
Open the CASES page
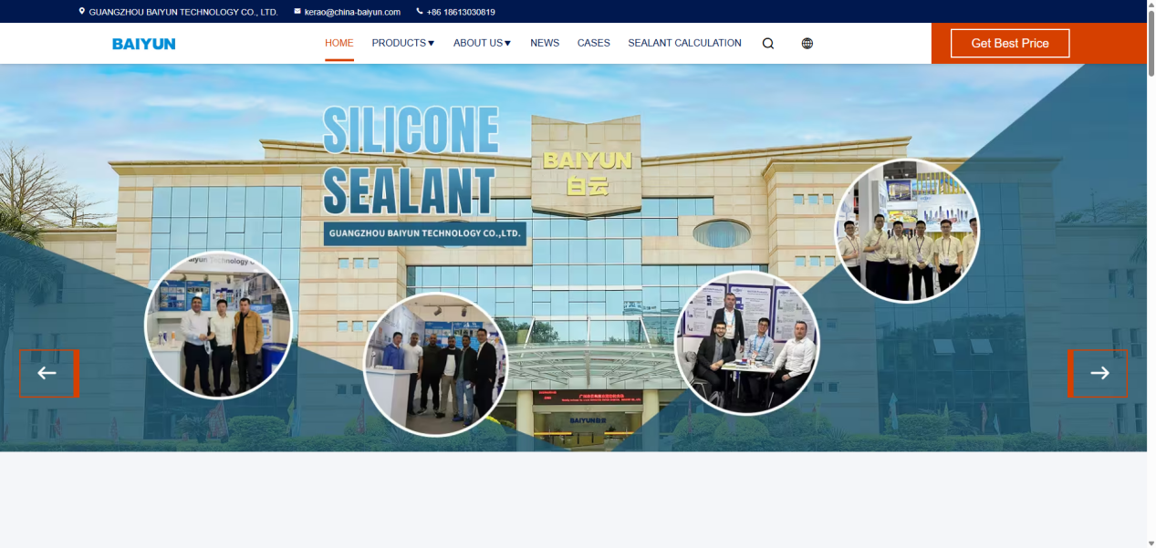(x=594, y=43)
